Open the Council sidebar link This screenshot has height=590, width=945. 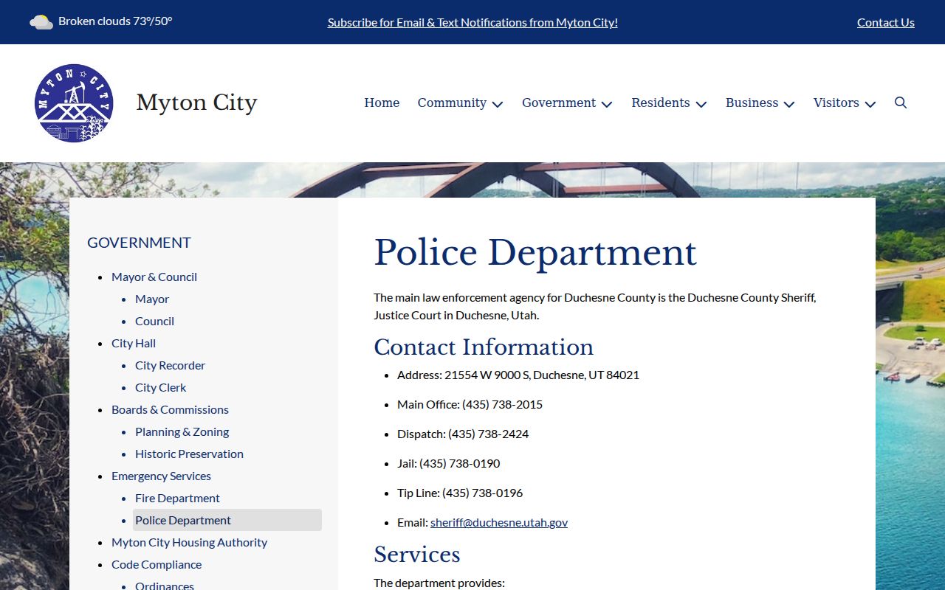[x=154, y=321]
